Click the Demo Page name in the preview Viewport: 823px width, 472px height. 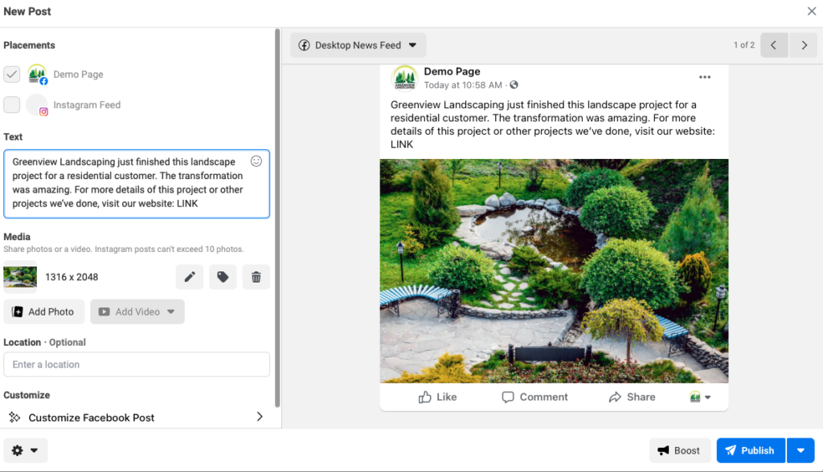click(452, 71)
